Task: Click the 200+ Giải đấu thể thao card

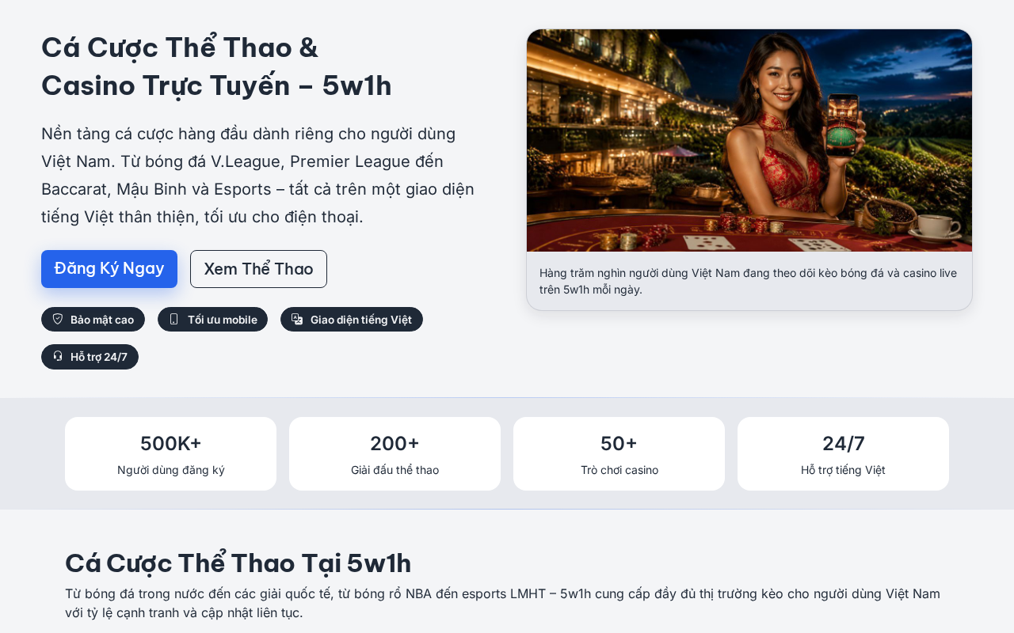Action: pyautogui.click(x=395, y=453)
